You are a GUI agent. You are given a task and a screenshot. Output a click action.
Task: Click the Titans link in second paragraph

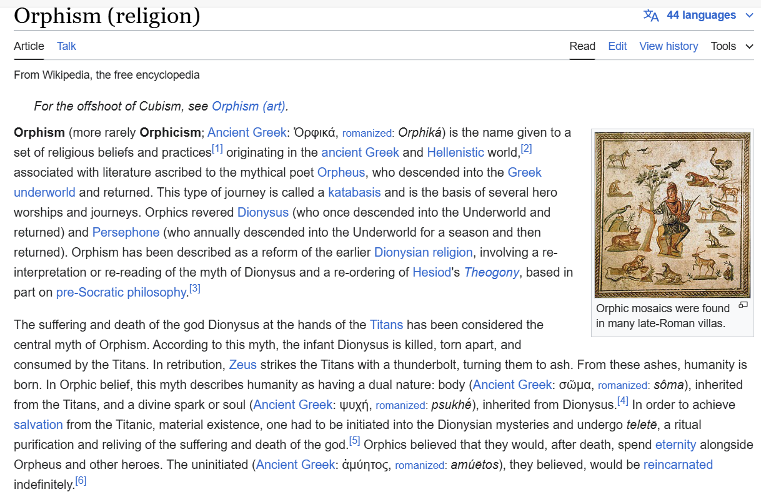[386, 325]
